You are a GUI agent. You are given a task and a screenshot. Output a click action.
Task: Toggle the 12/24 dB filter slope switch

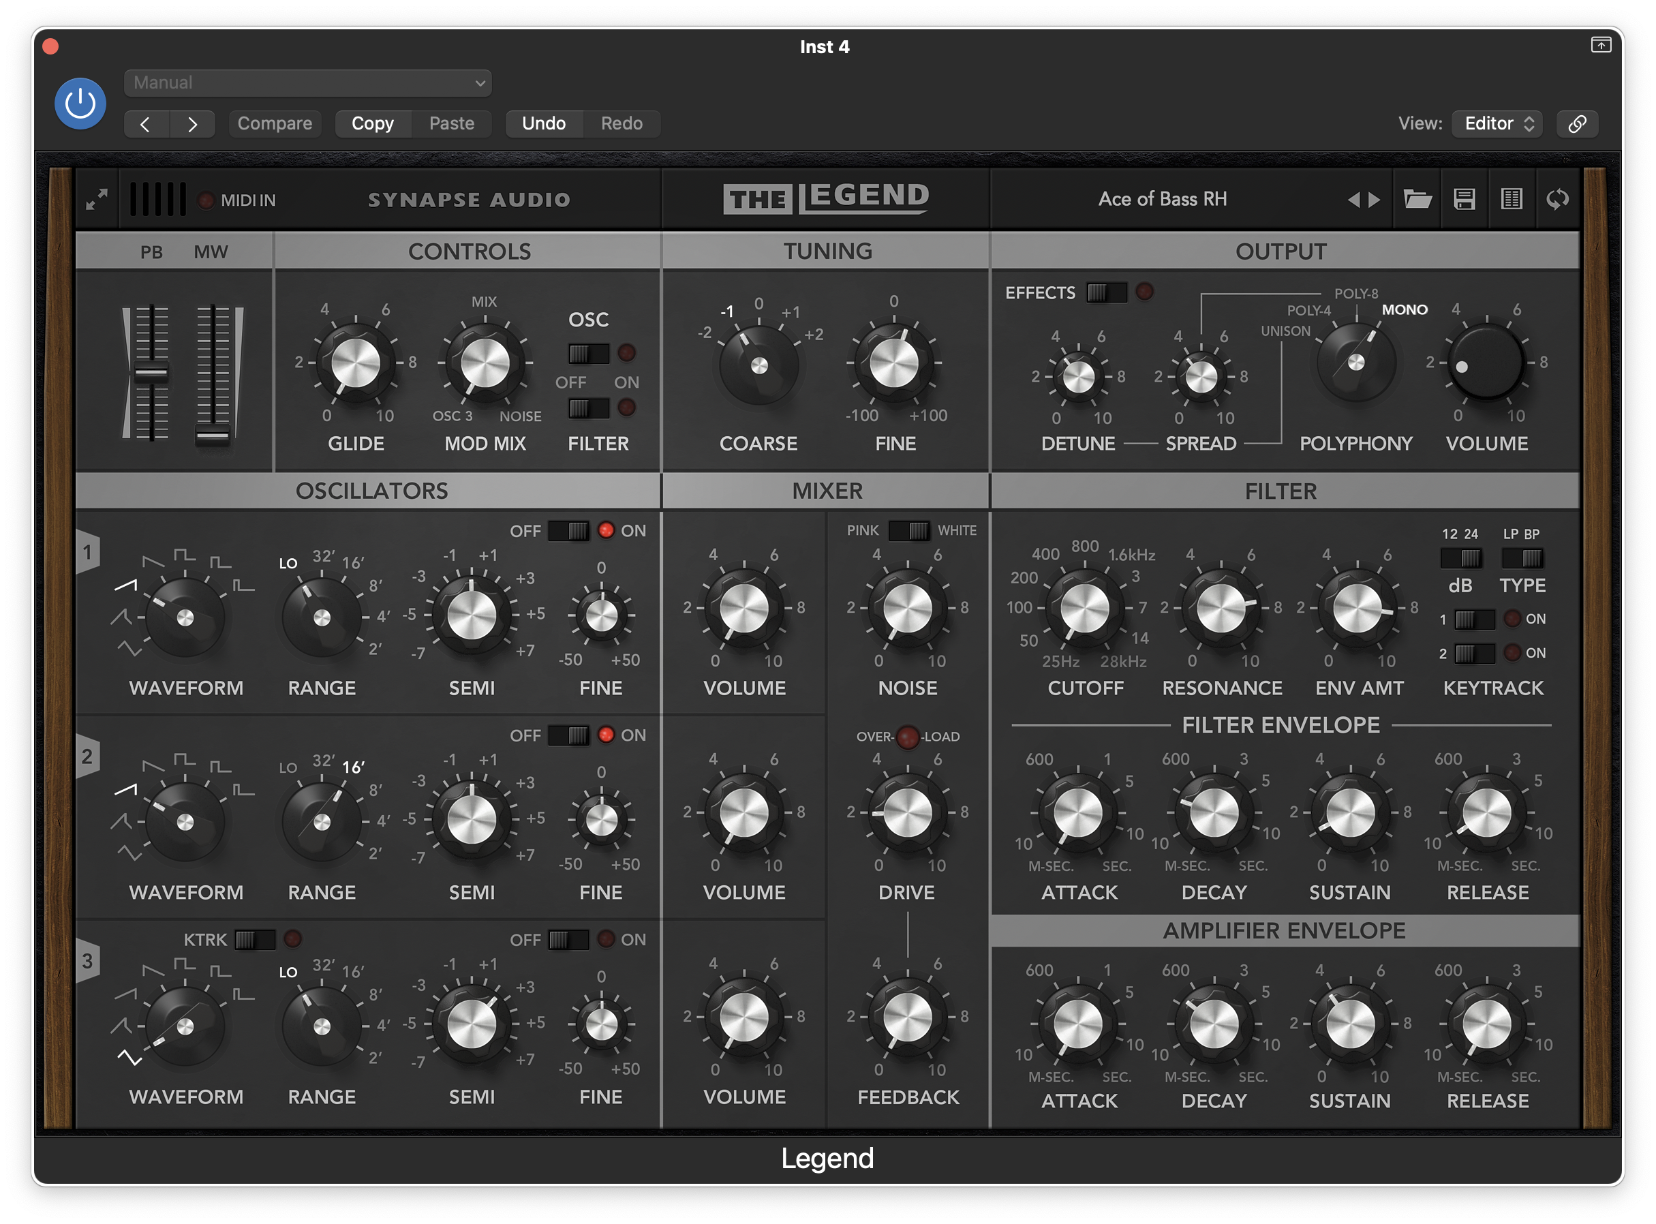pyautogui.click(x=1461, y=558)
